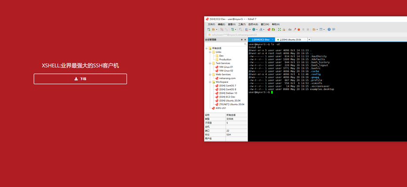Click the 下载 download button
Screen dimensions: 407x187
click(x=80, y=79)
